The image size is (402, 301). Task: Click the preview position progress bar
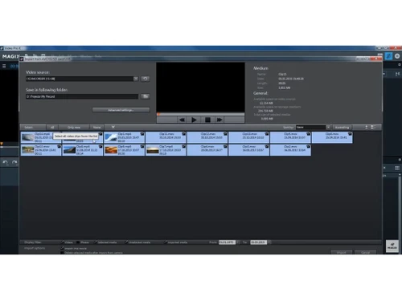pyautogui.click(x=200, y=114)
